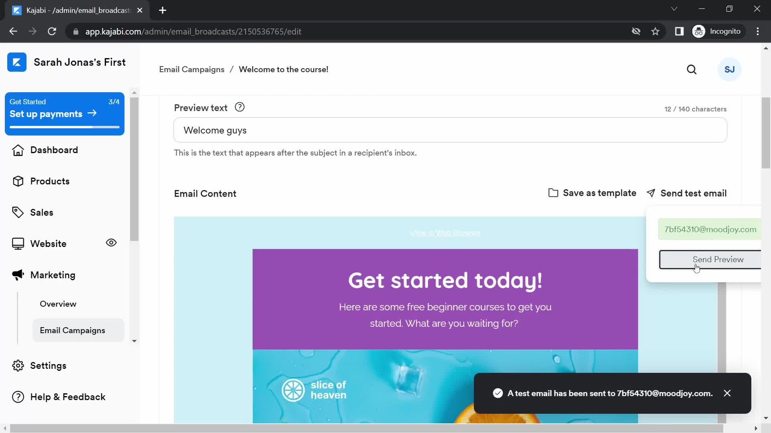This screenshot has height=433, width=771.
Task: Click the preview text input field
Action: pyautogui.click(x=451, y=130)
